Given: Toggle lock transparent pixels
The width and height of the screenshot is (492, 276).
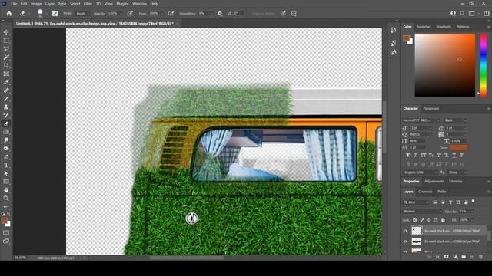Looking at the screenshot, I should click(x=415, y=220).
